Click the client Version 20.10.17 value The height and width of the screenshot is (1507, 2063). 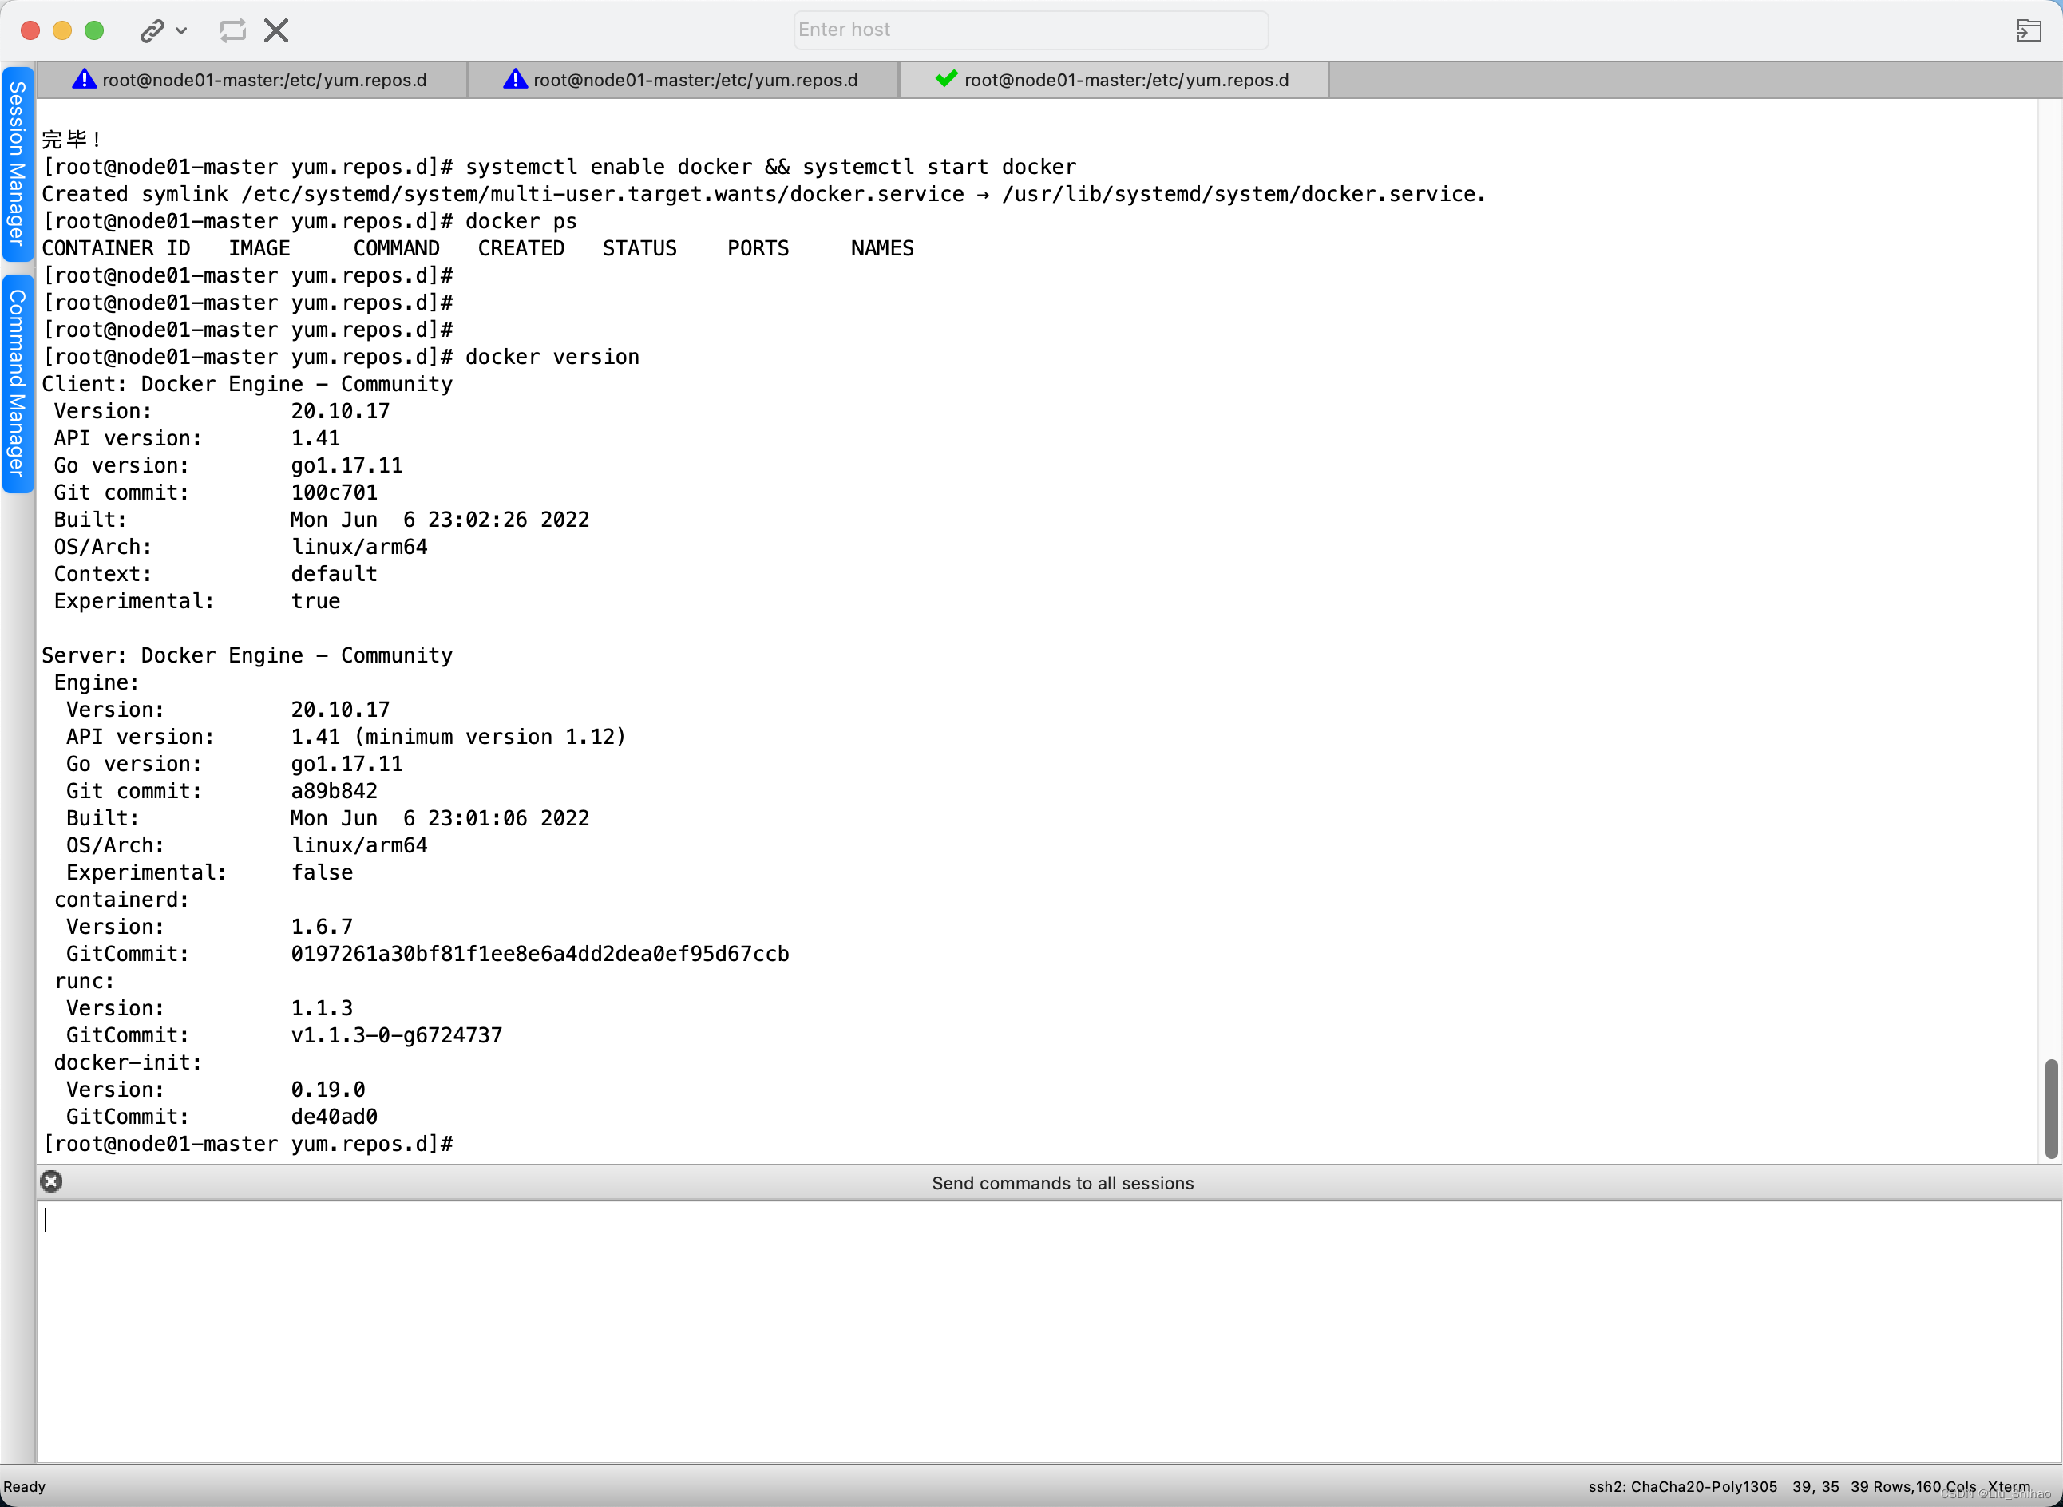[x=339, y=411]
